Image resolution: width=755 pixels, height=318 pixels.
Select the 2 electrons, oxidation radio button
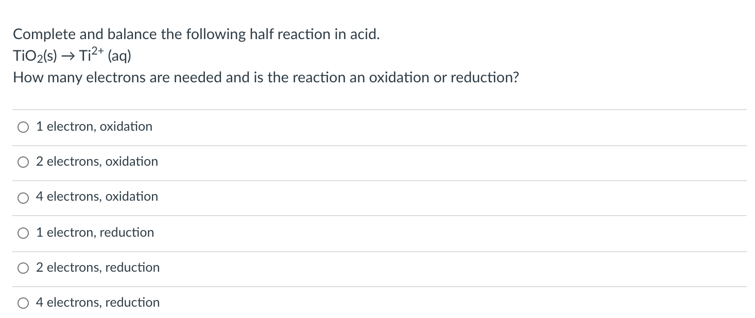click(x=23, y=162)
